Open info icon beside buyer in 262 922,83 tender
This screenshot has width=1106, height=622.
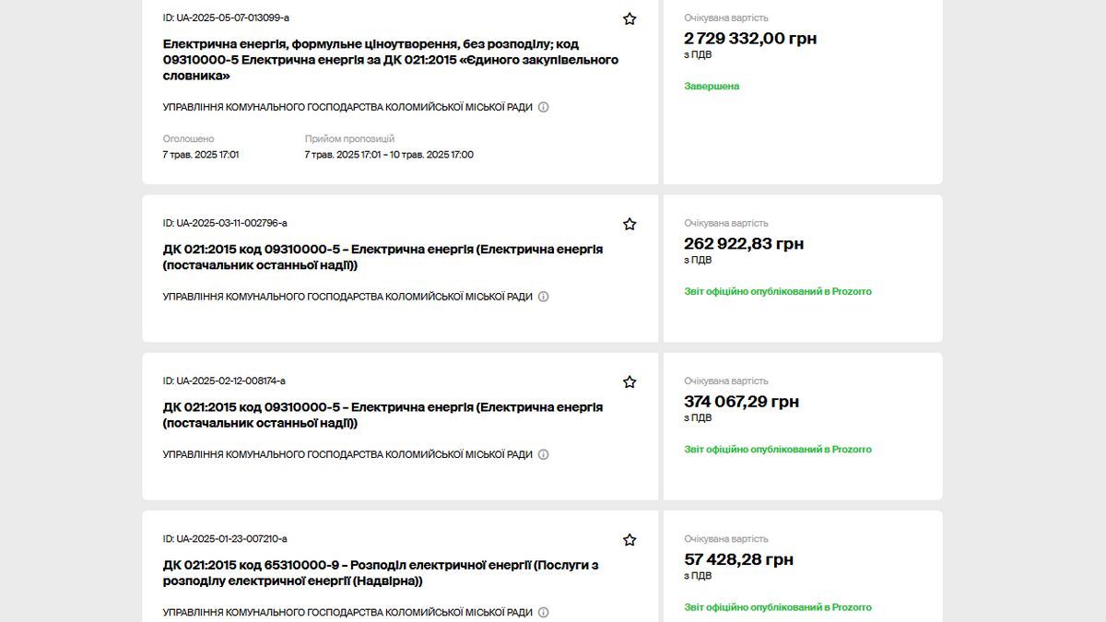coord(544,297)
